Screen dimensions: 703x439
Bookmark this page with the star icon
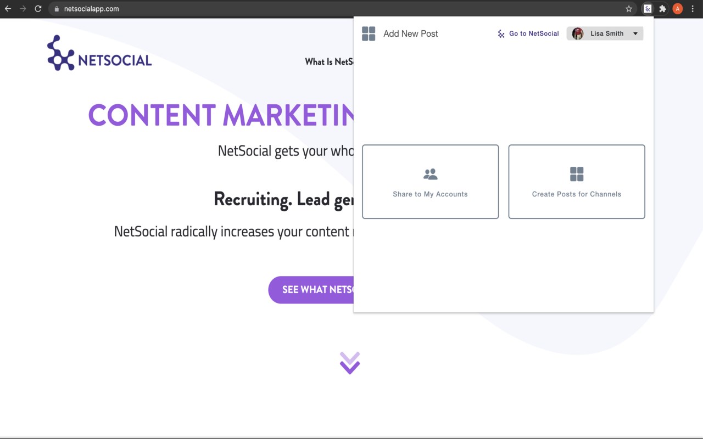pyautogui.click(x=629, y=9)
